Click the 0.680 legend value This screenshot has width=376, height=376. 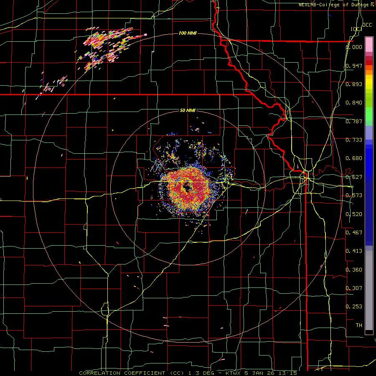coord(354,158)
